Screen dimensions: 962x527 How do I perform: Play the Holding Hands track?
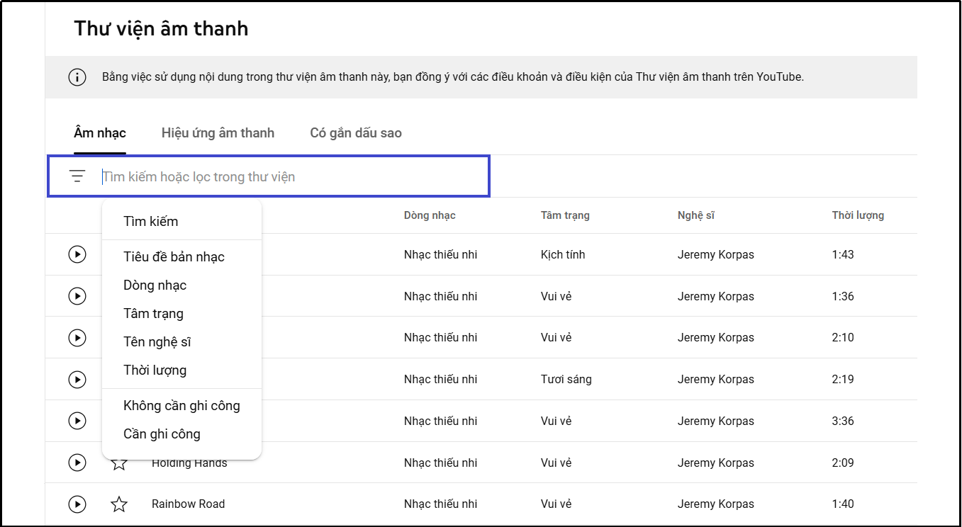(77, 463)
